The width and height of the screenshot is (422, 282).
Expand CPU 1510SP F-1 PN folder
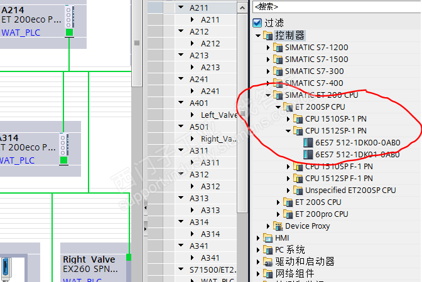point(288,167)
